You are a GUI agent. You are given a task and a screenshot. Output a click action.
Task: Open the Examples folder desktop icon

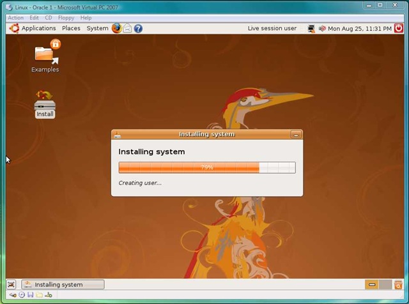tap(45, 56)
